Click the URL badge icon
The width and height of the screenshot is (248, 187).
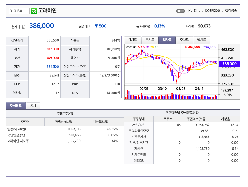[180, 11]
